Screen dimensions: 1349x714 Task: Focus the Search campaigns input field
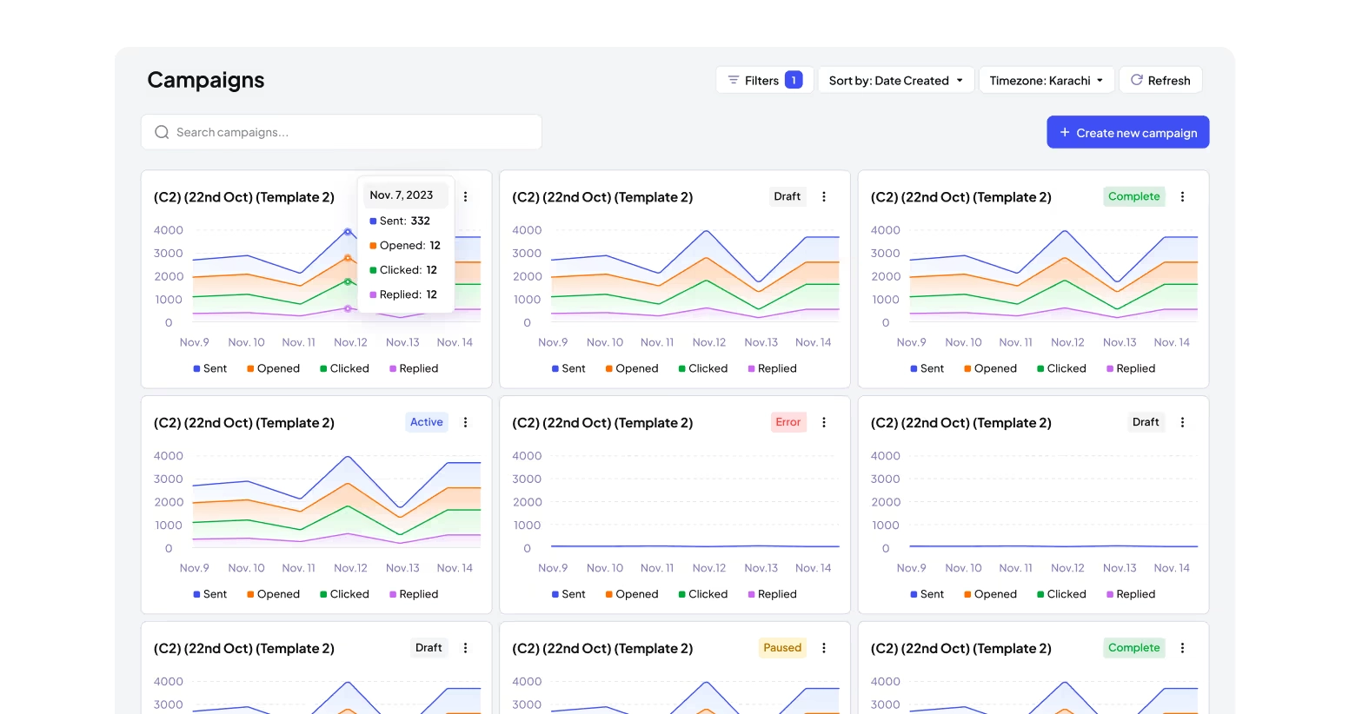pos(342,132)
